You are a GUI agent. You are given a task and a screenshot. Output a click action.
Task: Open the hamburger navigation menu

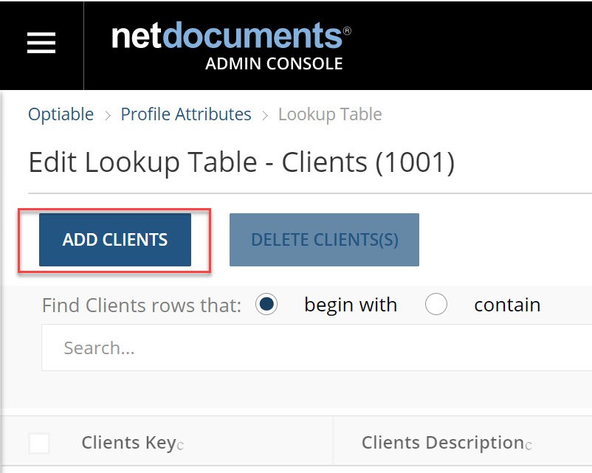click(x=41, y=42)
